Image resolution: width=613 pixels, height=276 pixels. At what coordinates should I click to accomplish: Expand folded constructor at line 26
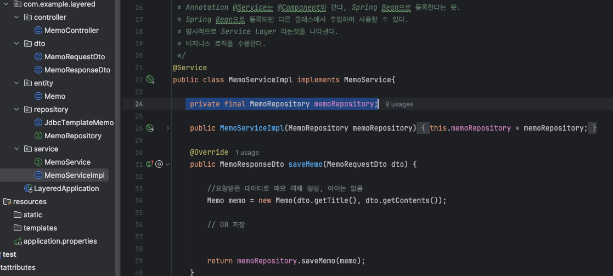(x=168, y=128)
